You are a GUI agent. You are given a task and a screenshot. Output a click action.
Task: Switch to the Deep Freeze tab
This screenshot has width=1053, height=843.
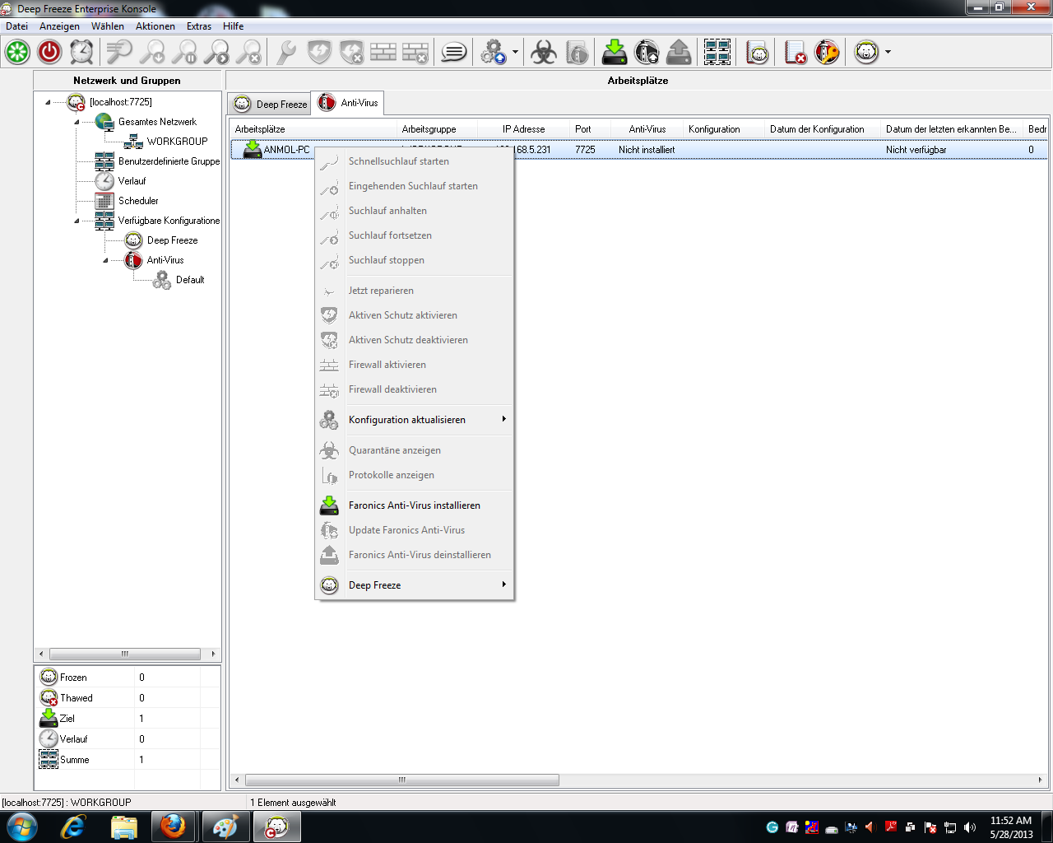click(271, 104)
